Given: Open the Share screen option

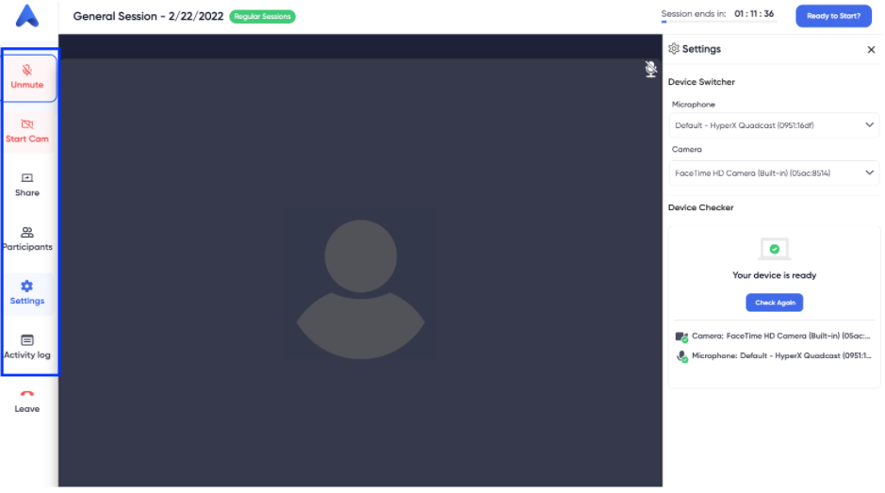Looking at the screenshot, I should coord(27,185).
